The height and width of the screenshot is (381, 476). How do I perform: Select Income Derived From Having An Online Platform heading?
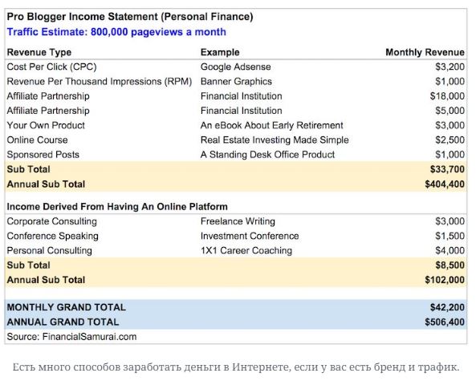coord(117,207)
